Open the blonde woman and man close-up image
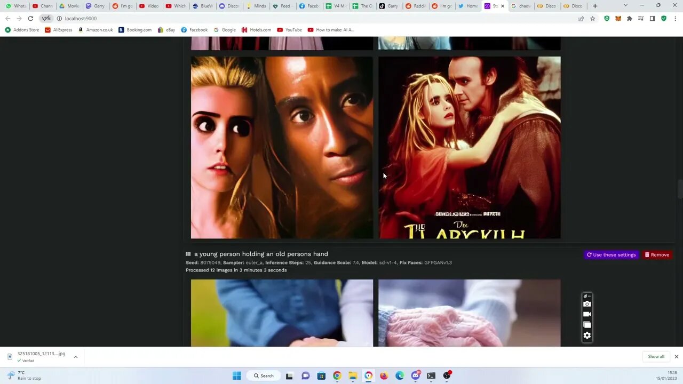683x384 pixels. [282, 148]
